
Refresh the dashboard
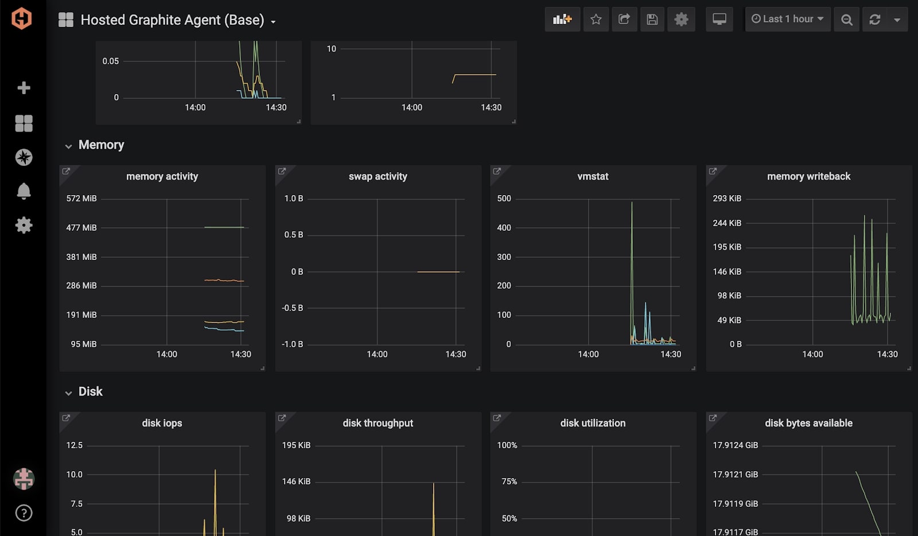coord(875,20)
